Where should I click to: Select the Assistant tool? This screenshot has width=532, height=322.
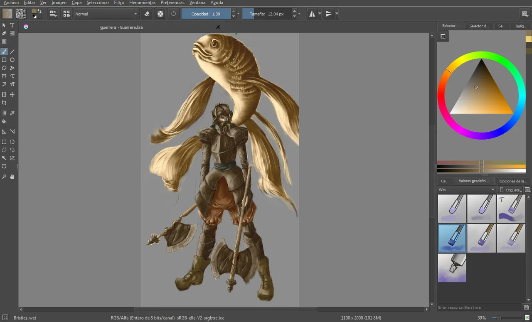click(x=4, y=131)
